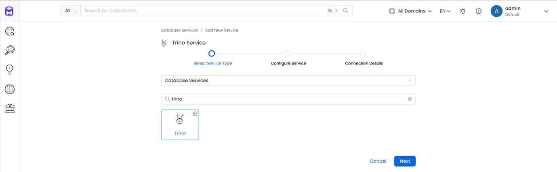Open the Explore globe-search sidebar icon

10,31
